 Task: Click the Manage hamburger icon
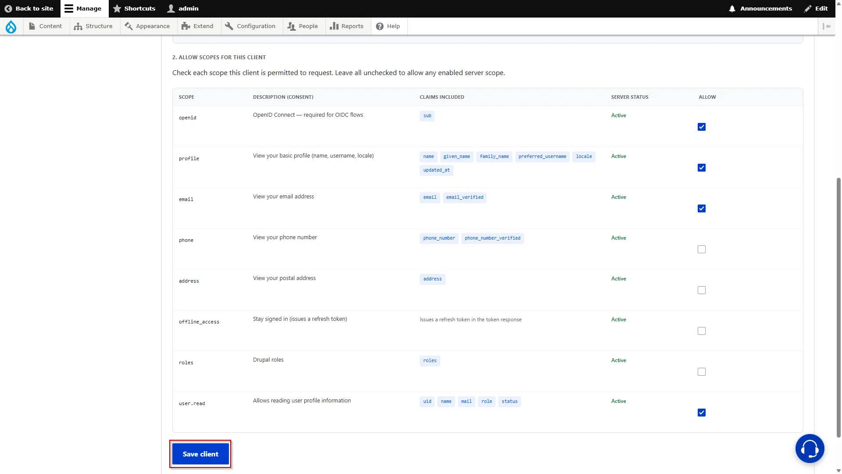click(69, 9)
